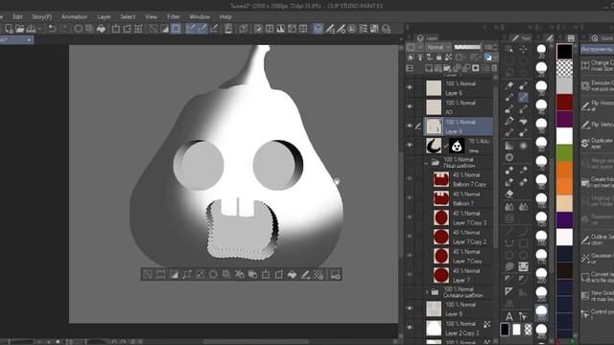
Task: Expand the Складки шаблон layer folder
Action: [x=426, y=292]
